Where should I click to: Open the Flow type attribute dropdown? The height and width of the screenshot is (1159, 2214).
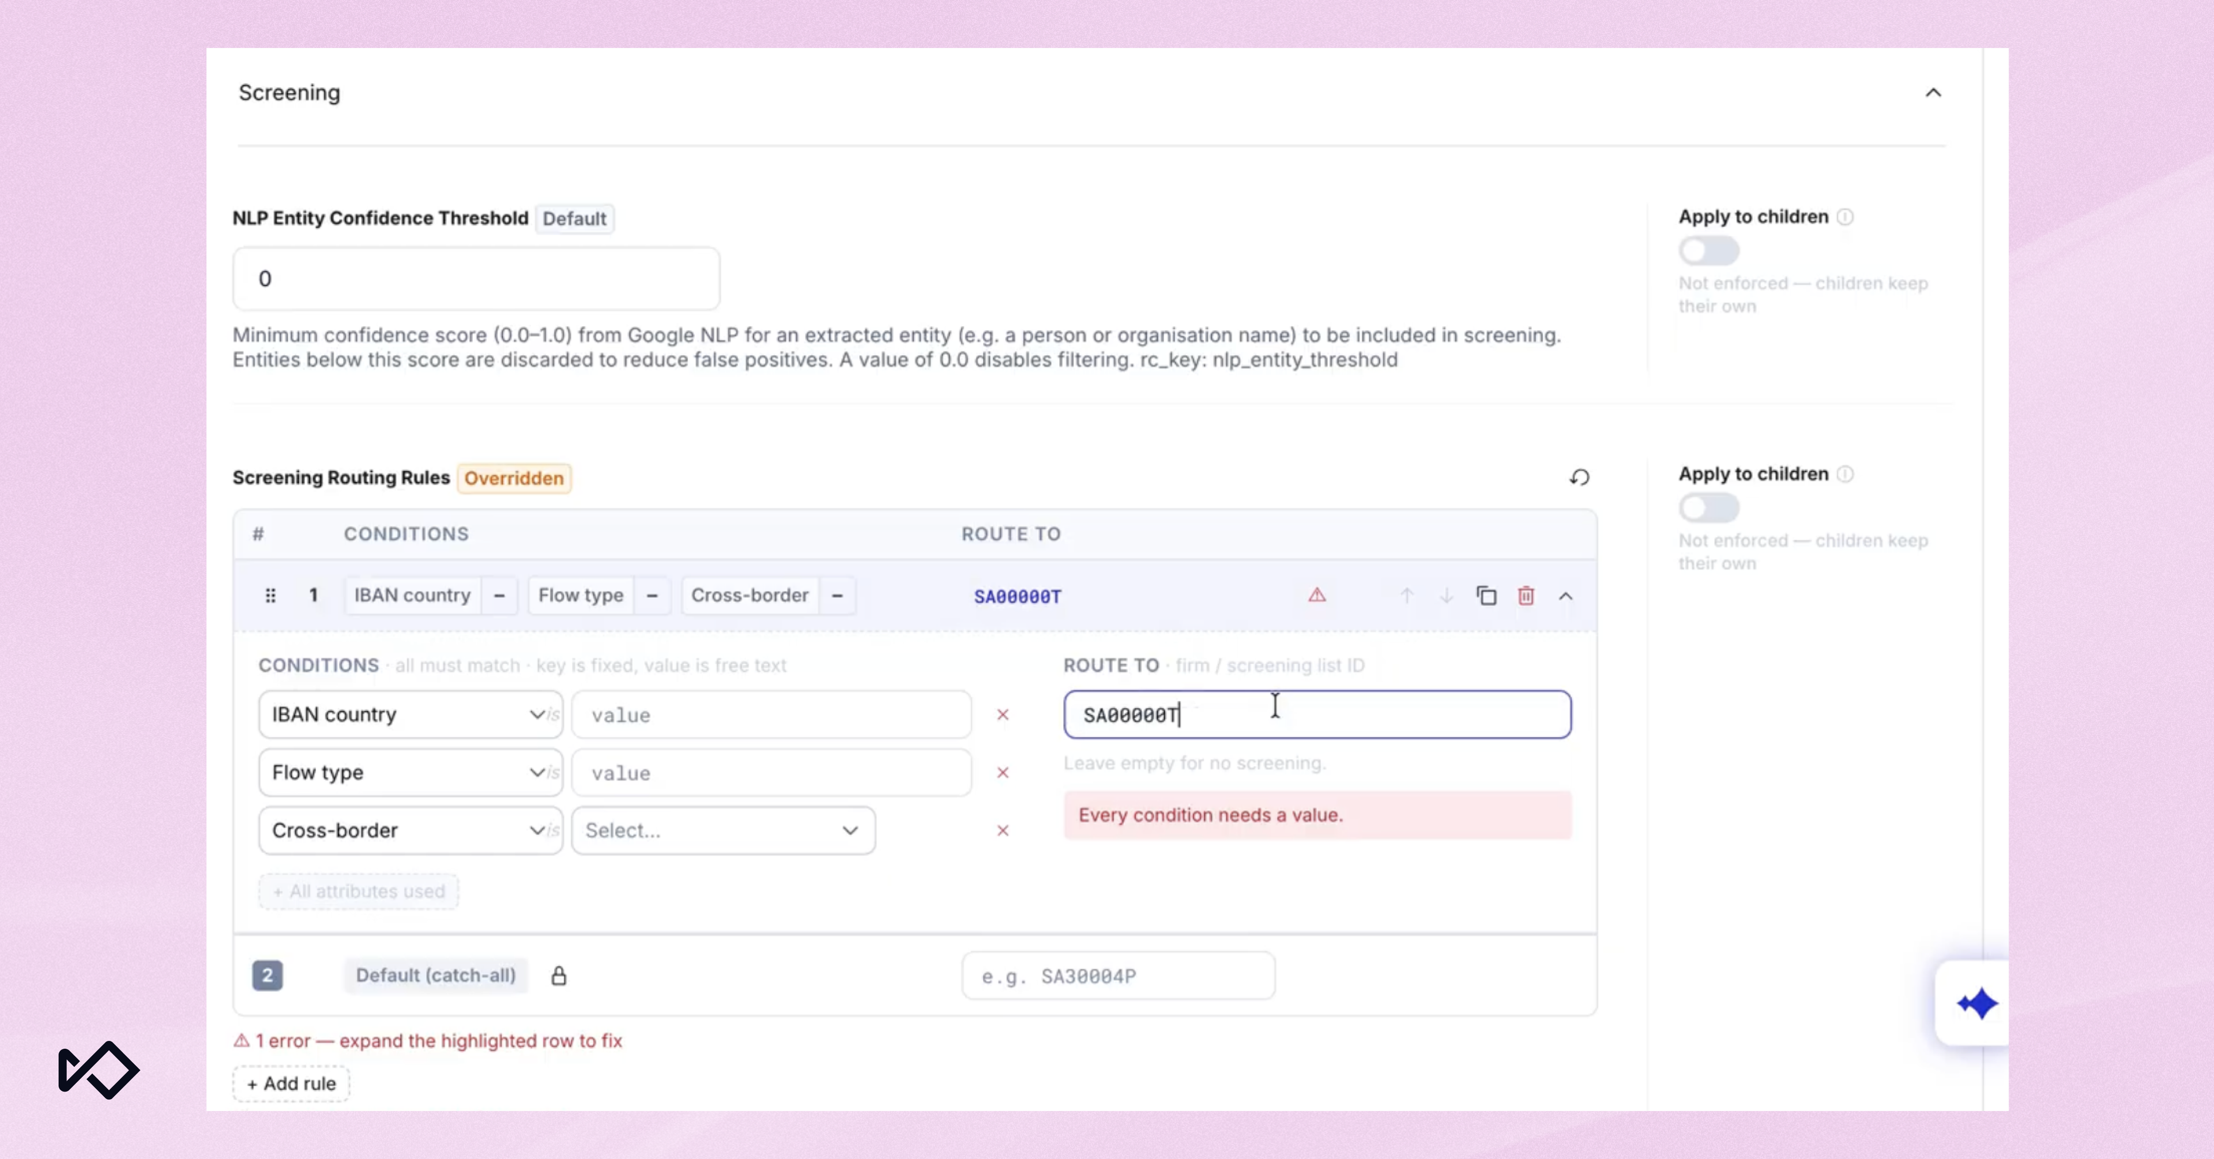coord(411,772)
